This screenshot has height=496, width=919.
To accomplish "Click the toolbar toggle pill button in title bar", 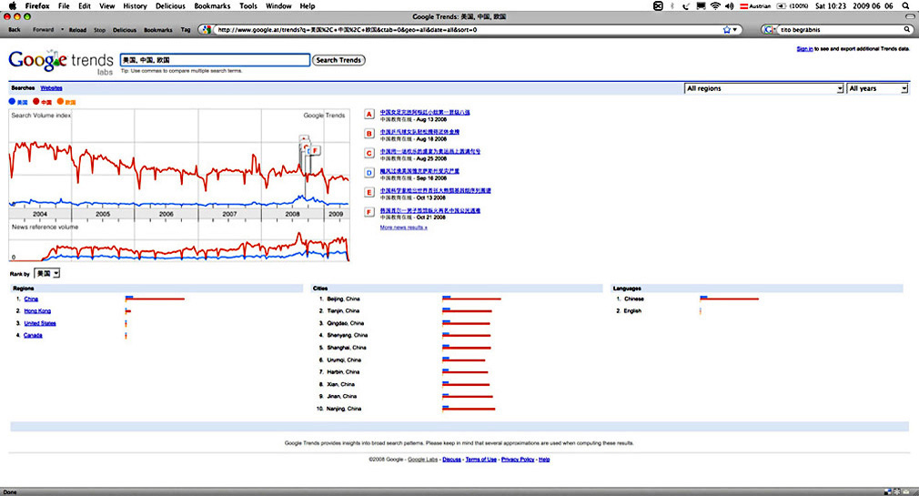I will 909,17.
